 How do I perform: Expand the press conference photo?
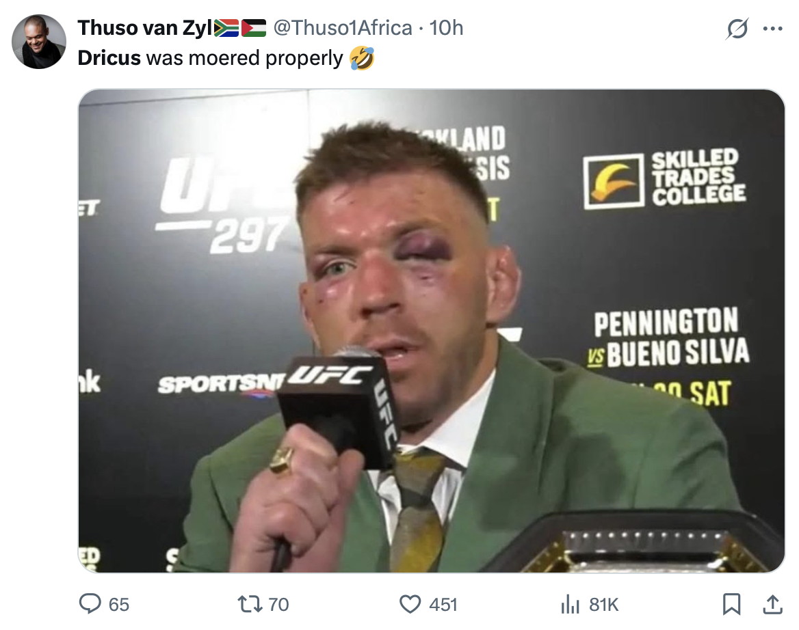pos(432,331)
